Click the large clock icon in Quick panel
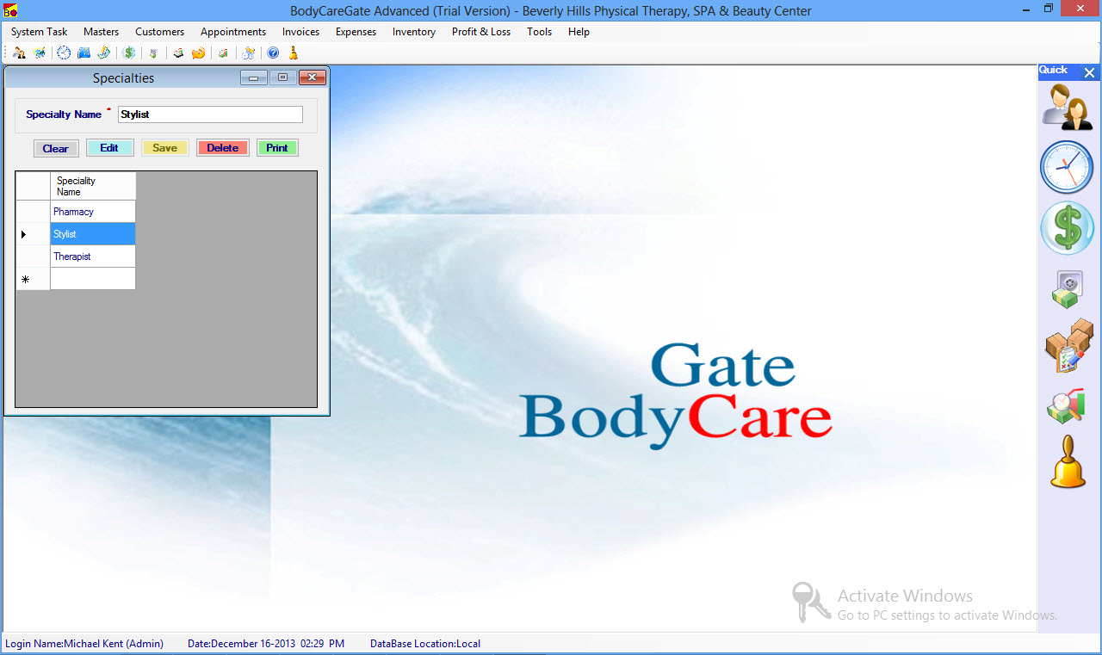Screen dimensions: 1102x655 tap(1067, 167)
